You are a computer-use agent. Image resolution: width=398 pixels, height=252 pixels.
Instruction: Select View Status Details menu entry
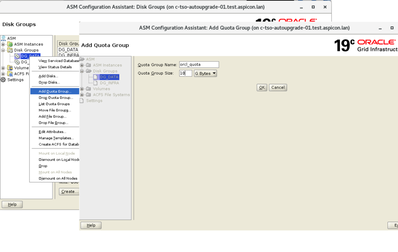pyautogui.click(x=55, y=67)
